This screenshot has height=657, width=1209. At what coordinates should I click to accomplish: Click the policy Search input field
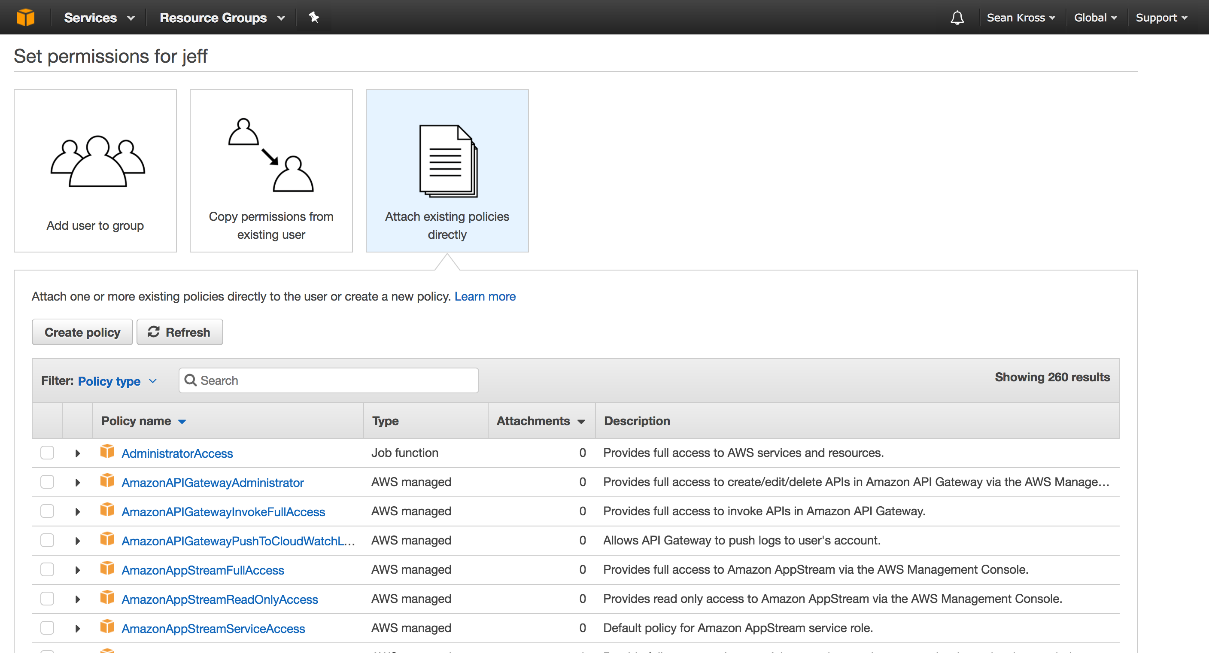tap(328, 380)
